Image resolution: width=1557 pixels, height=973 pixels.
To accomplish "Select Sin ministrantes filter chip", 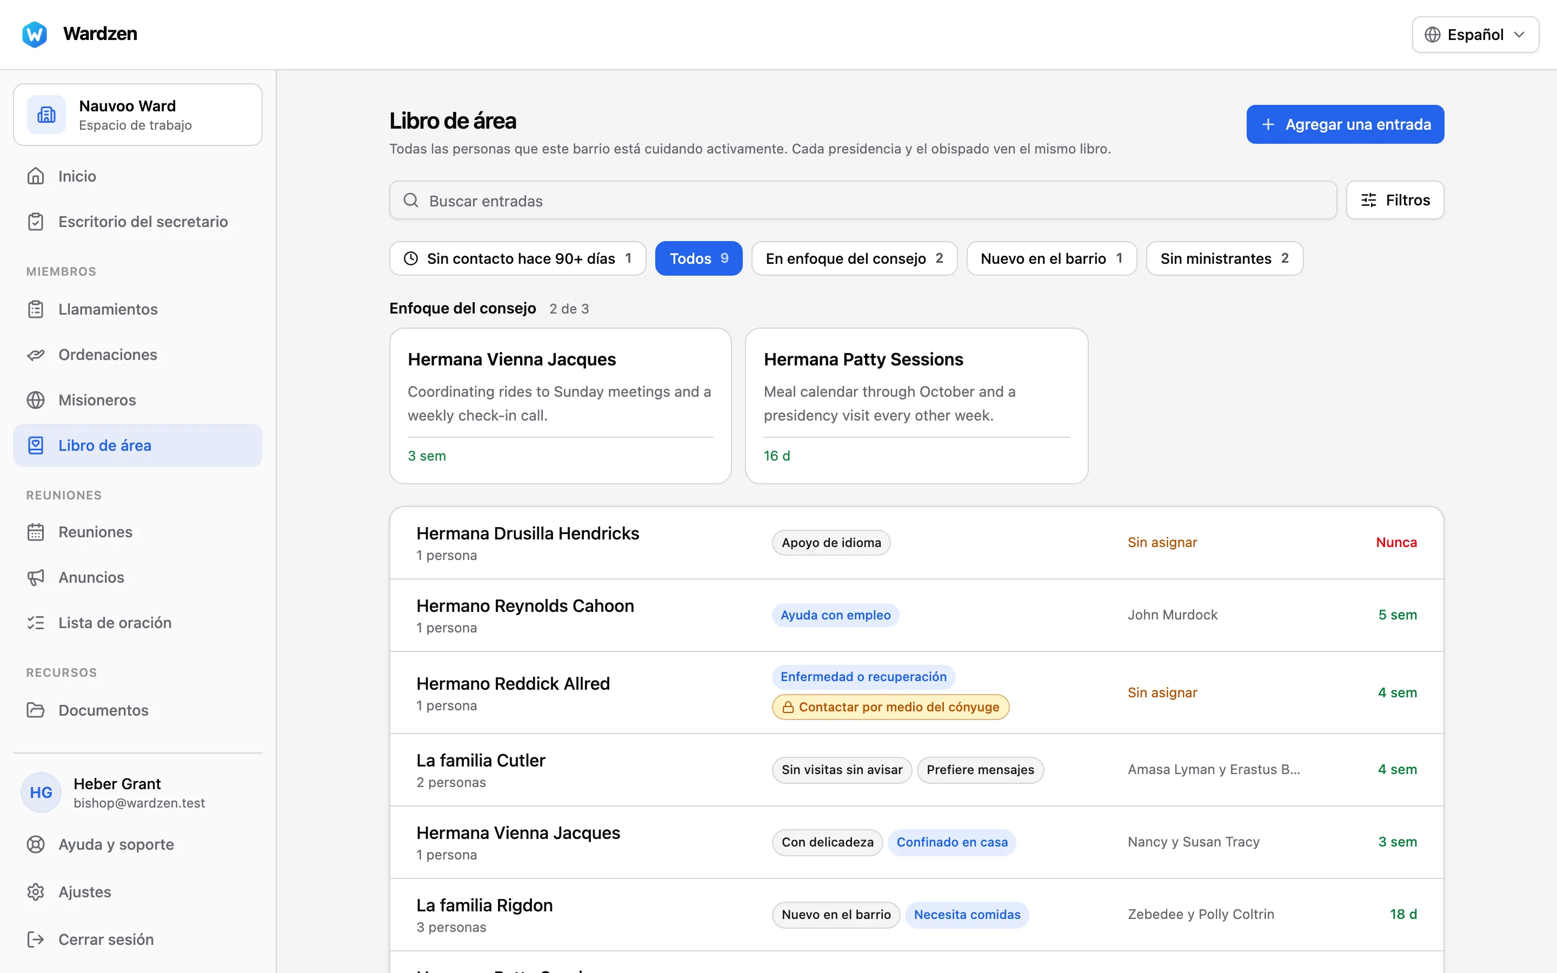I will pos(1225,258).
